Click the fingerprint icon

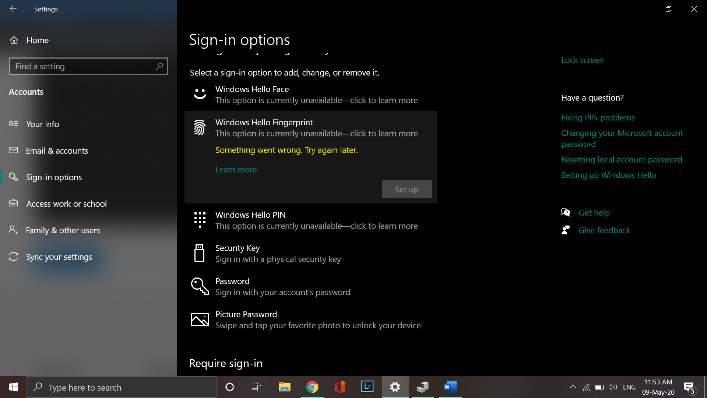[x=200, y=128]
